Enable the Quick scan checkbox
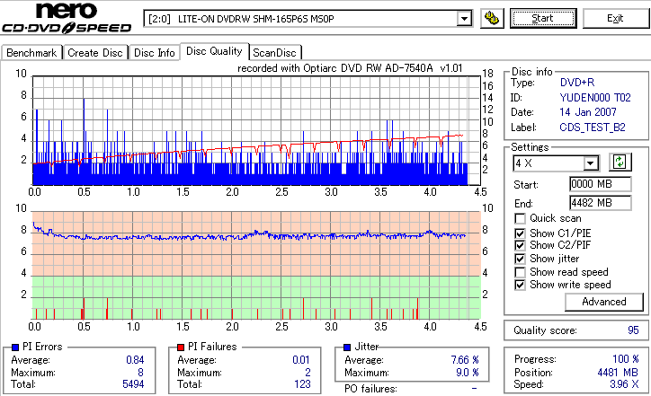Screen dimensions: 651x396 click(520, 218)
